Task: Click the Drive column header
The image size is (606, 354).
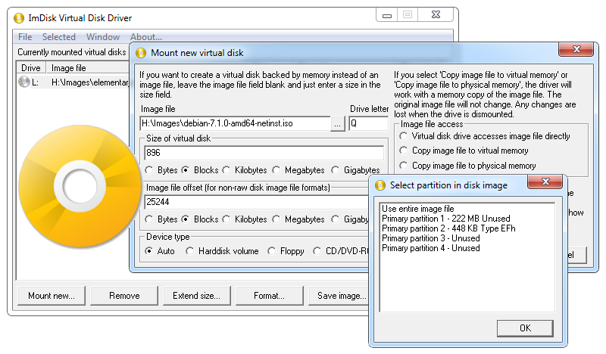Action: (x=31, y=68)
